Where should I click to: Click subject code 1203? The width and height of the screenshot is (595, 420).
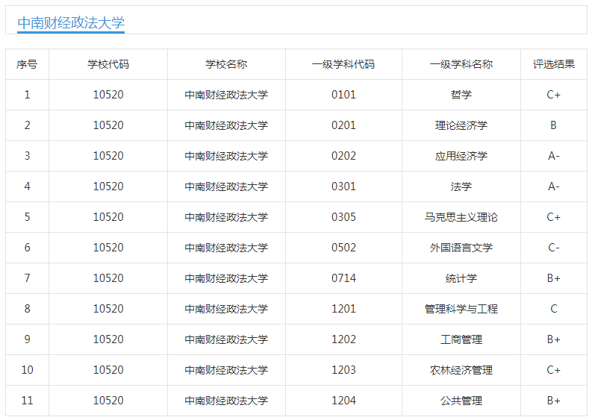343,370
